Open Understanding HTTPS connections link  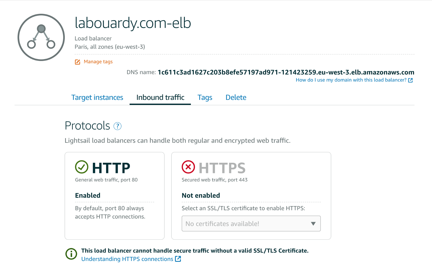pos(127,259)
